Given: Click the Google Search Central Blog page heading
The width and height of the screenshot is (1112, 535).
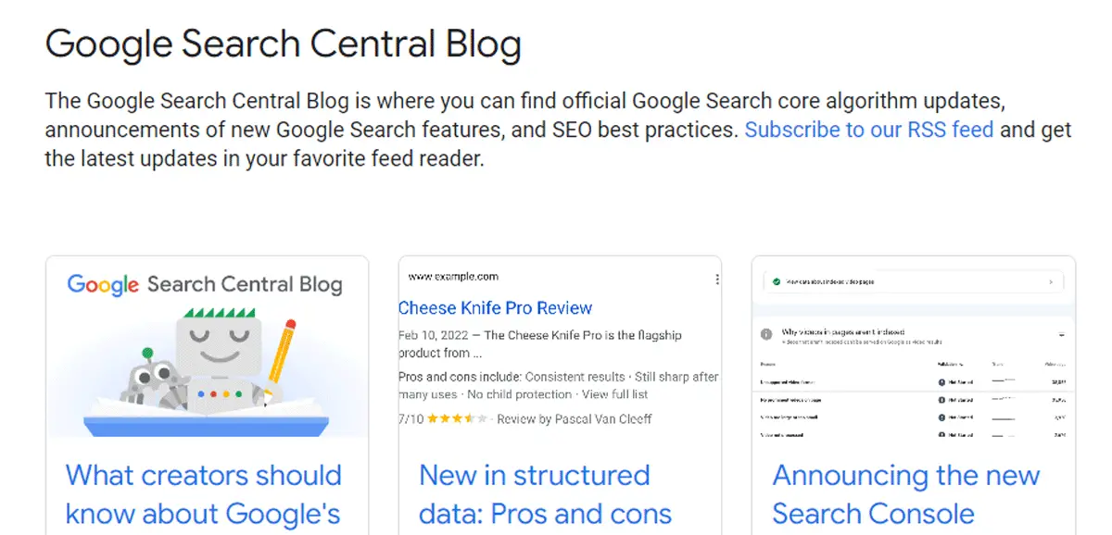Looking at the screenshot, I should (283, 44).
